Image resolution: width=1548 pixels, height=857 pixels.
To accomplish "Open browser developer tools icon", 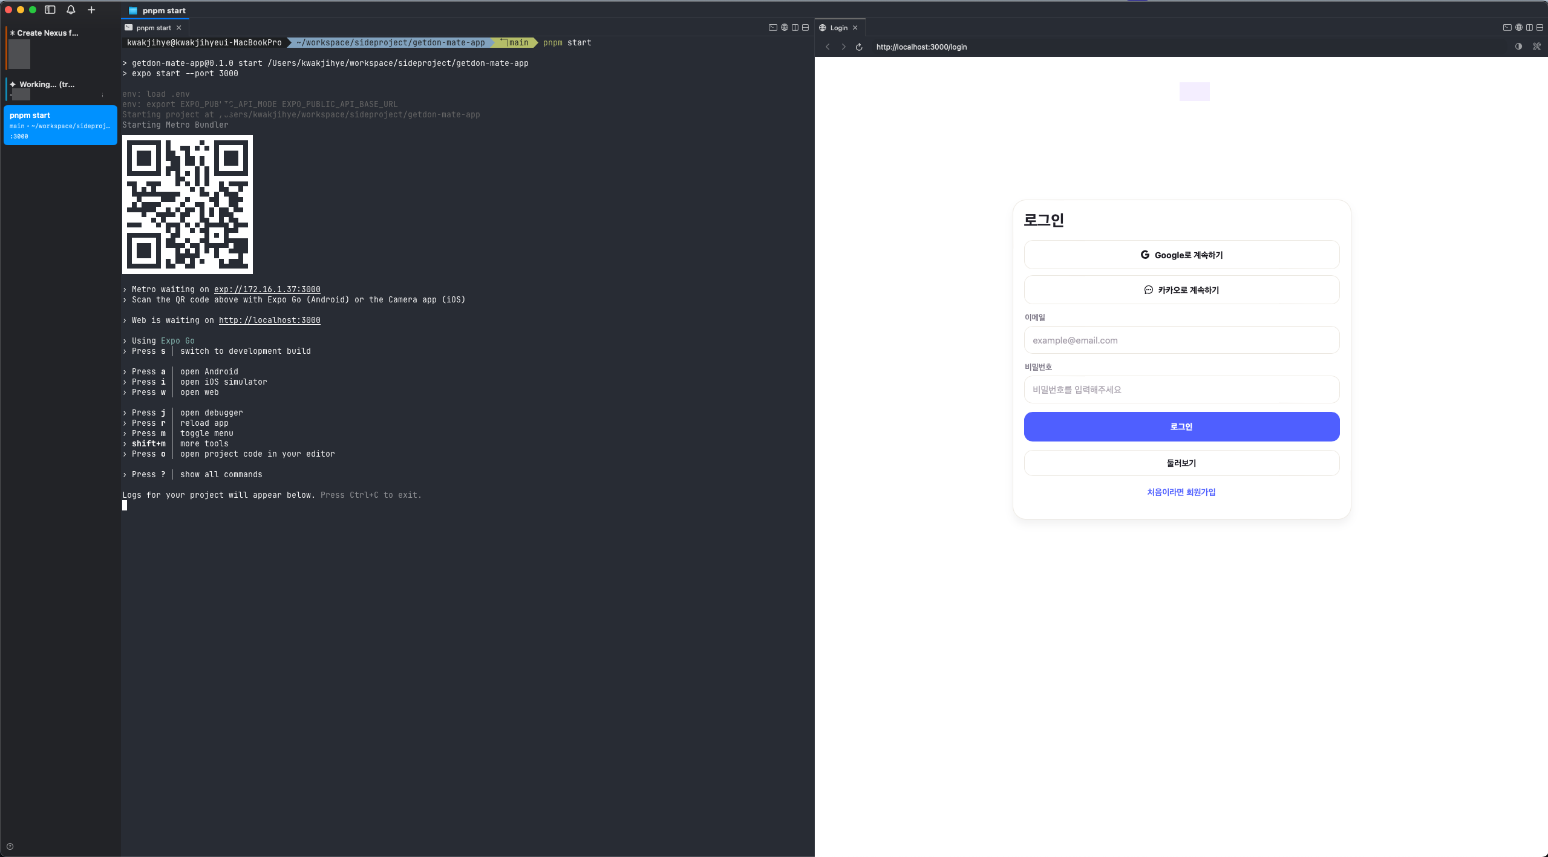I will 1537,47.
